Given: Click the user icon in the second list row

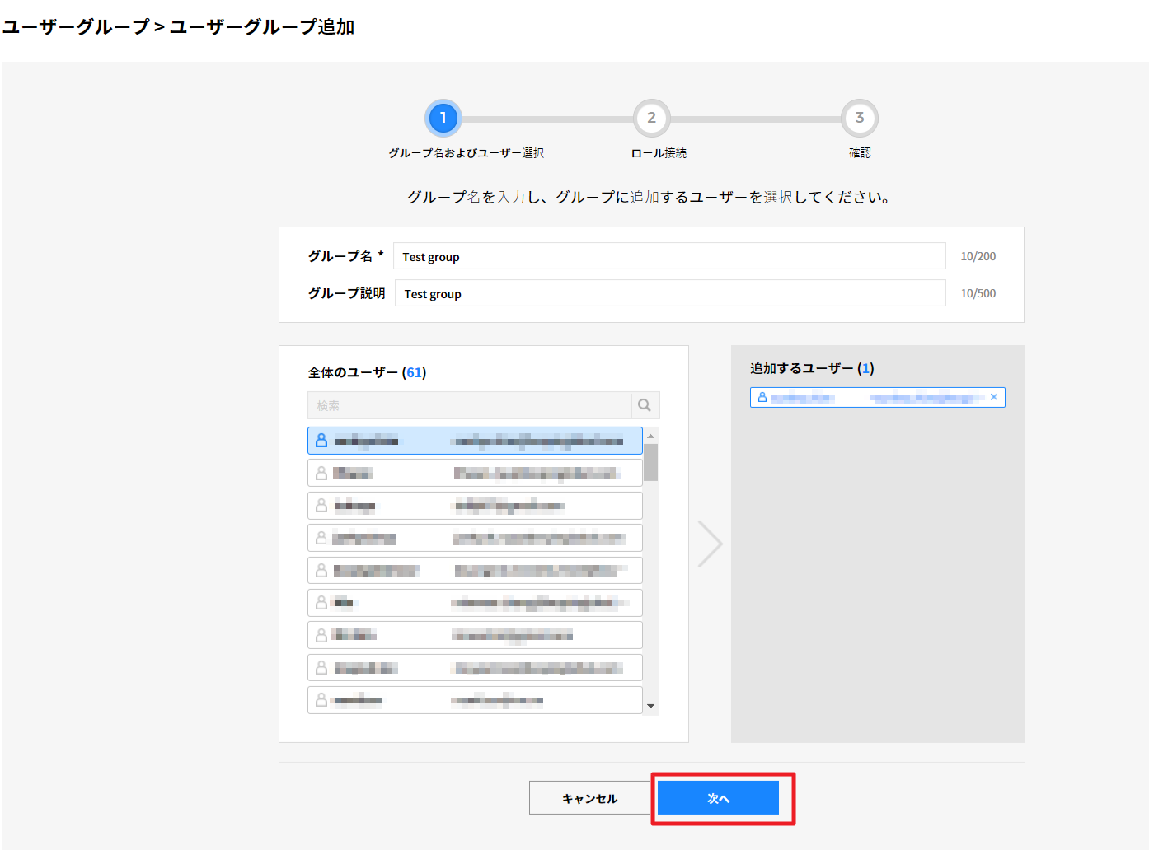Looking at the screenshot, I should 321,473.
